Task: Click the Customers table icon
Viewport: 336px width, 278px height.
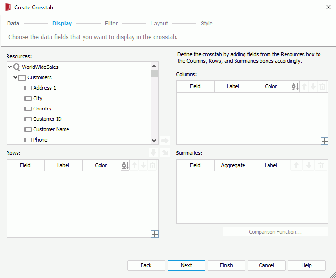Action: point(22,77)
